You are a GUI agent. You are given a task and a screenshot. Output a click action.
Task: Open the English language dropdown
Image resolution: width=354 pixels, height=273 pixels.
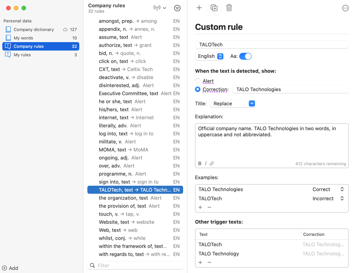209,56
